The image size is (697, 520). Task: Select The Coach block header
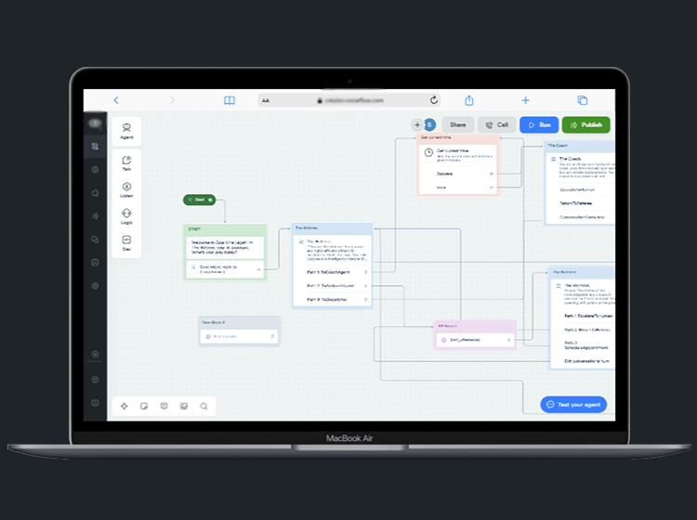click(x=580, y=146)
